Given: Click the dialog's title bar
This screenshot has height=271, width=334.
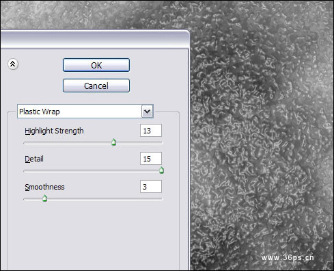Looking at the screenshot, I should point(94,39).
